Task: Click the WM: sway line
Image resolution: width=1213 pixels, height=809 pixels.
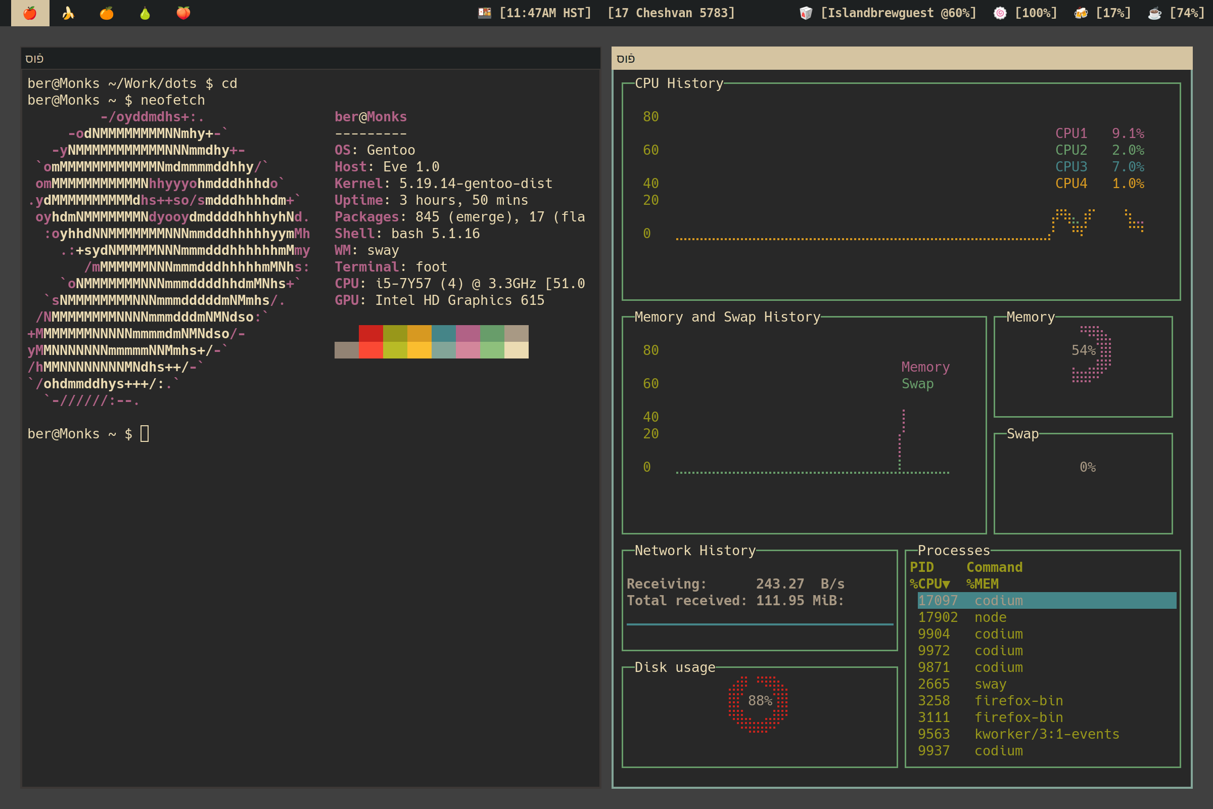Action: [366, 250]
